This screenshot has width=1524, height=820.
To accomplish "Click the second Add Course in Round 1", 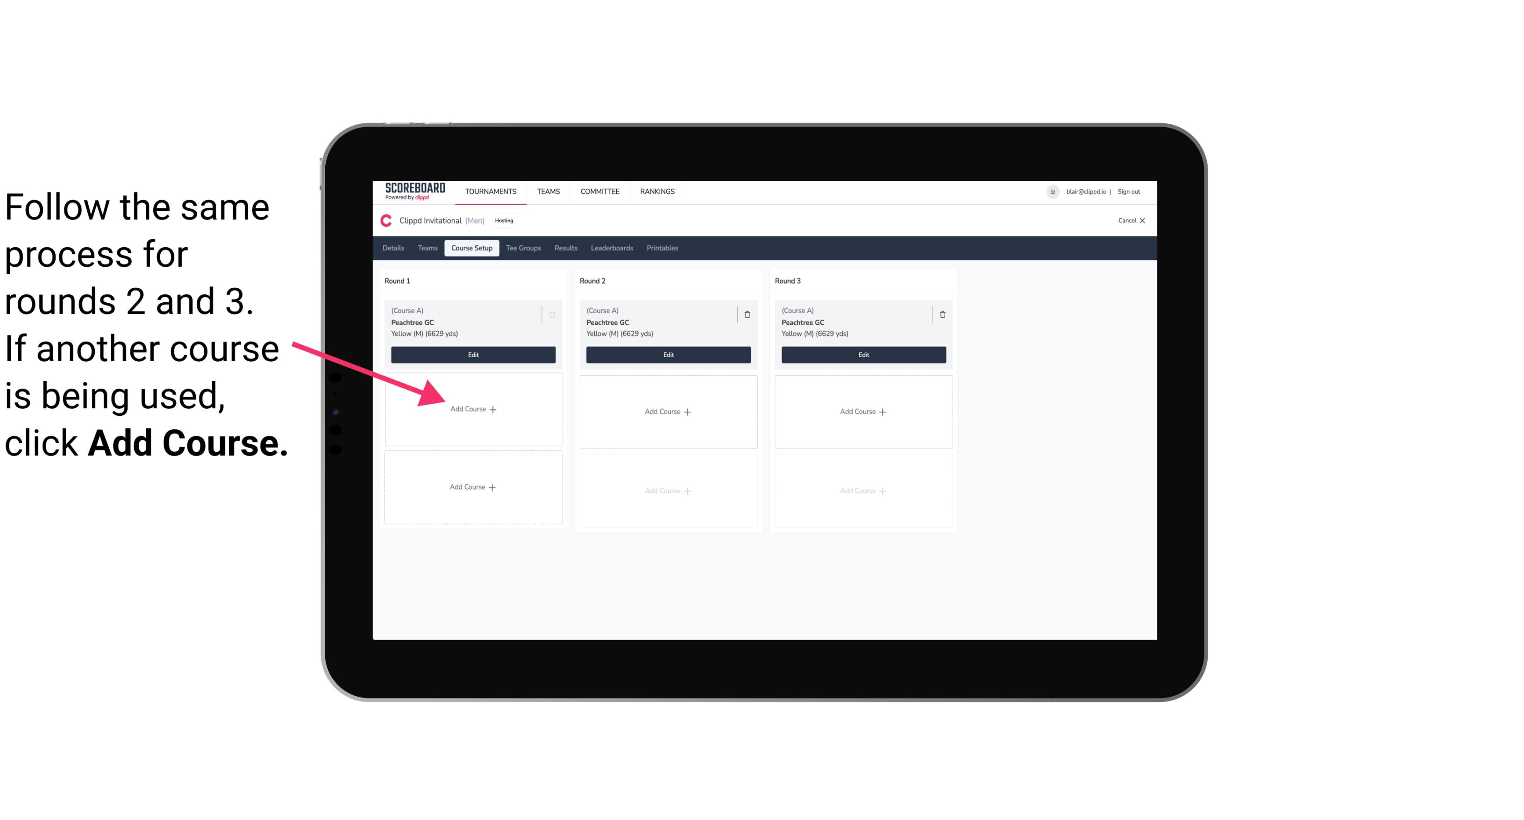I will click(x=473, y=486).
